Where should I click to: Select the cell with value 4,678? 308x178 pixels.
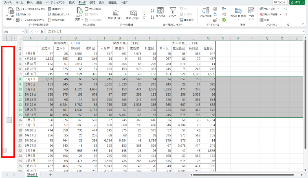coord(134,54)
